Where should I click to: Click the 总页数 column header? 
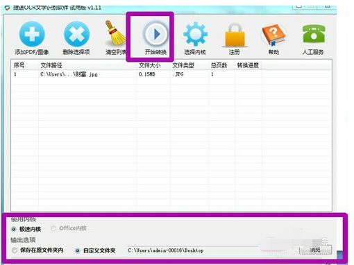click(221, 65)
